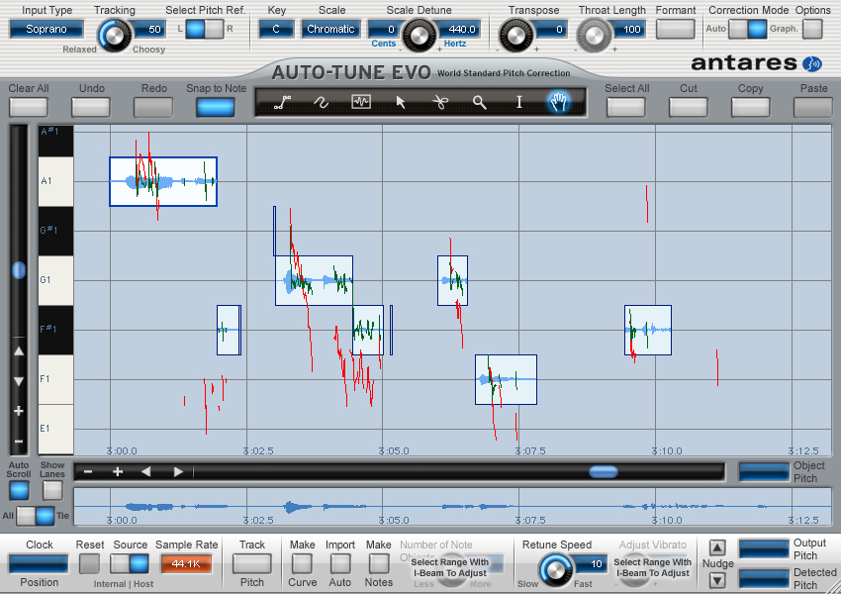Click the Import Auto button
Screen dimensions: 841x594
coord(340,563)
